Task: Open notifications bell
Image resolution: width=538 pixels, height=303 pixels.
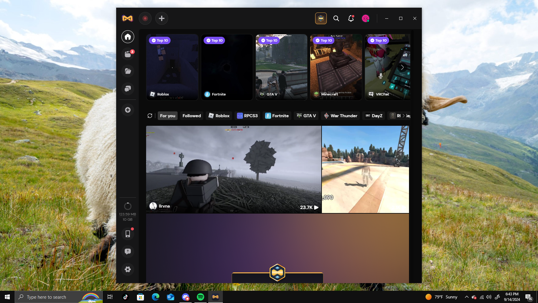Action: click(351, 18)
